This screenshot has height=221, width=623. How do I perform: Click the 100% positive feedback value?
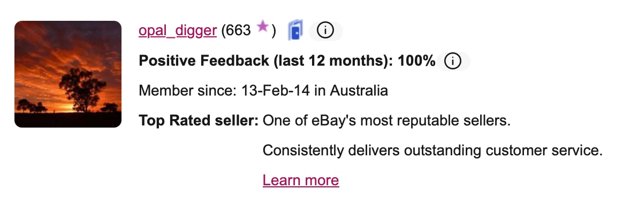point(416,61)
